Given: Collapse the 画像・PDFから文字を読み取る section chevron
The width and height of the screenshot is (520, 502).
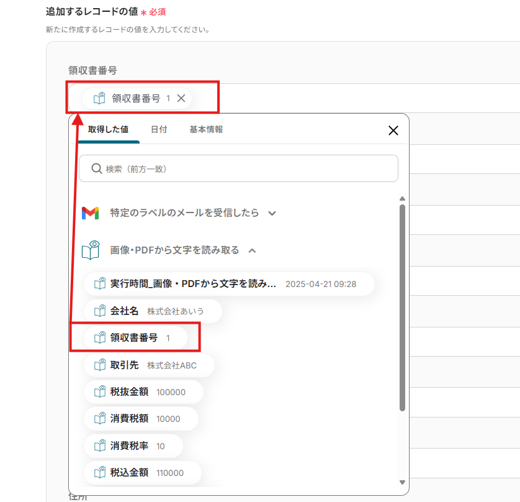Looking at the screenshot, I should 252,250.
